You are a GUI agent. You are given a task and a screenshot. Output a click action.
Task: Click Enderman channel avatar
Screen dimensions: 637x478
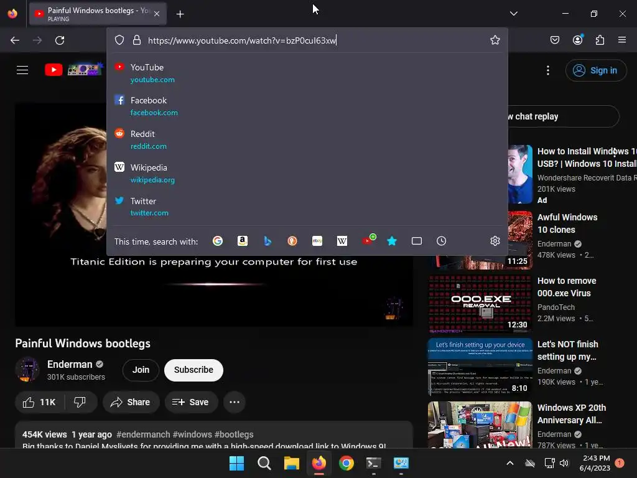pyautogui.click(x=27, y=370)
